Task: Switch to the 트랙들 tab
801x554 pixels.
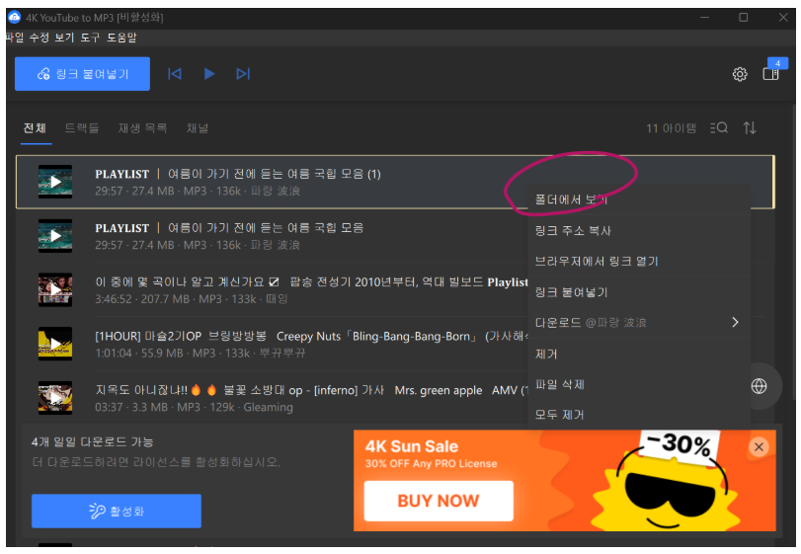Action: coord(82,128)
